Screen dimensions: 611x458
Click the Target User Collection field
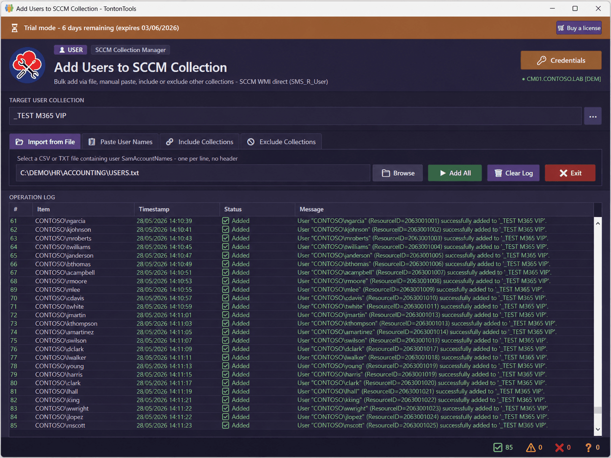(x=295, y=116)
